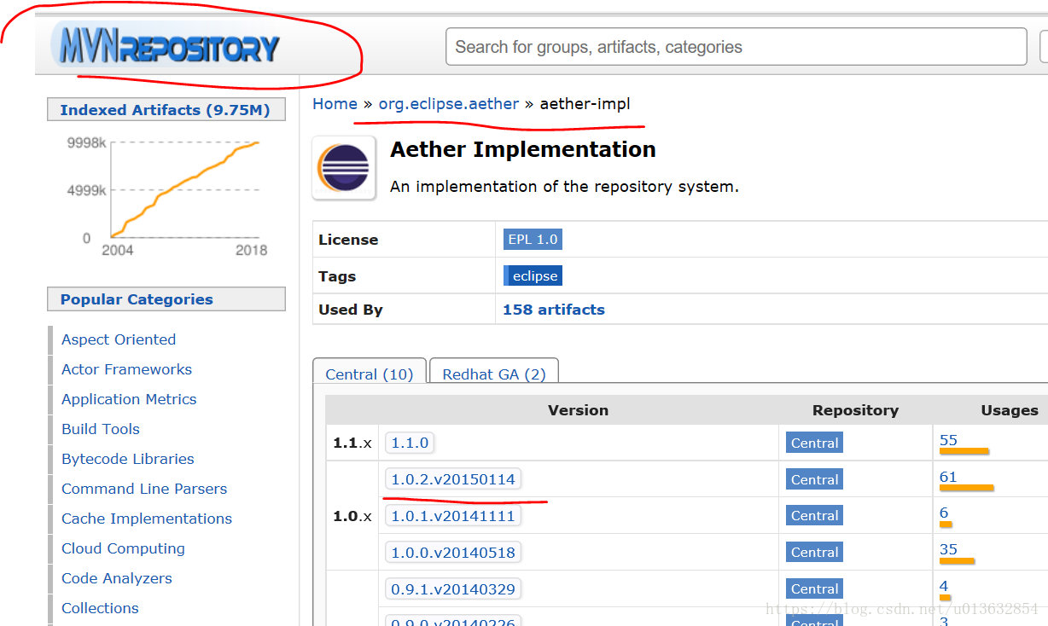Open the Actor Frameworks category
The width and height of the screenshot is (1048, 626).
tap(126, 369)
